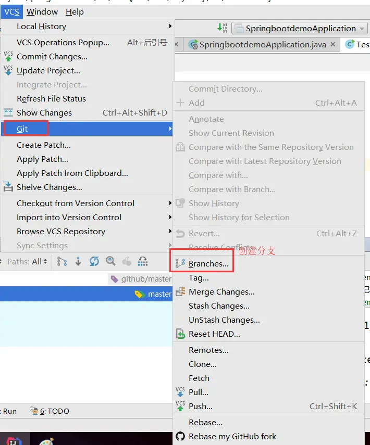
Task: Click the magnifier Go To Hash icon
Action: (x=110, y=261)
